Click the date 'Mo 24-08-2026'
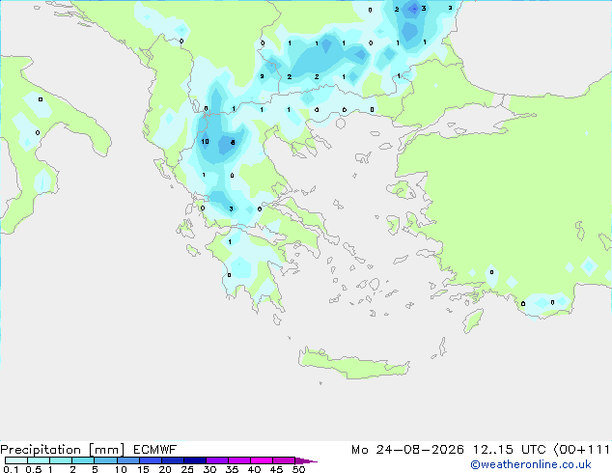Image resolution: width=612 pixels, height=473 pixels. tap(407, 450)
